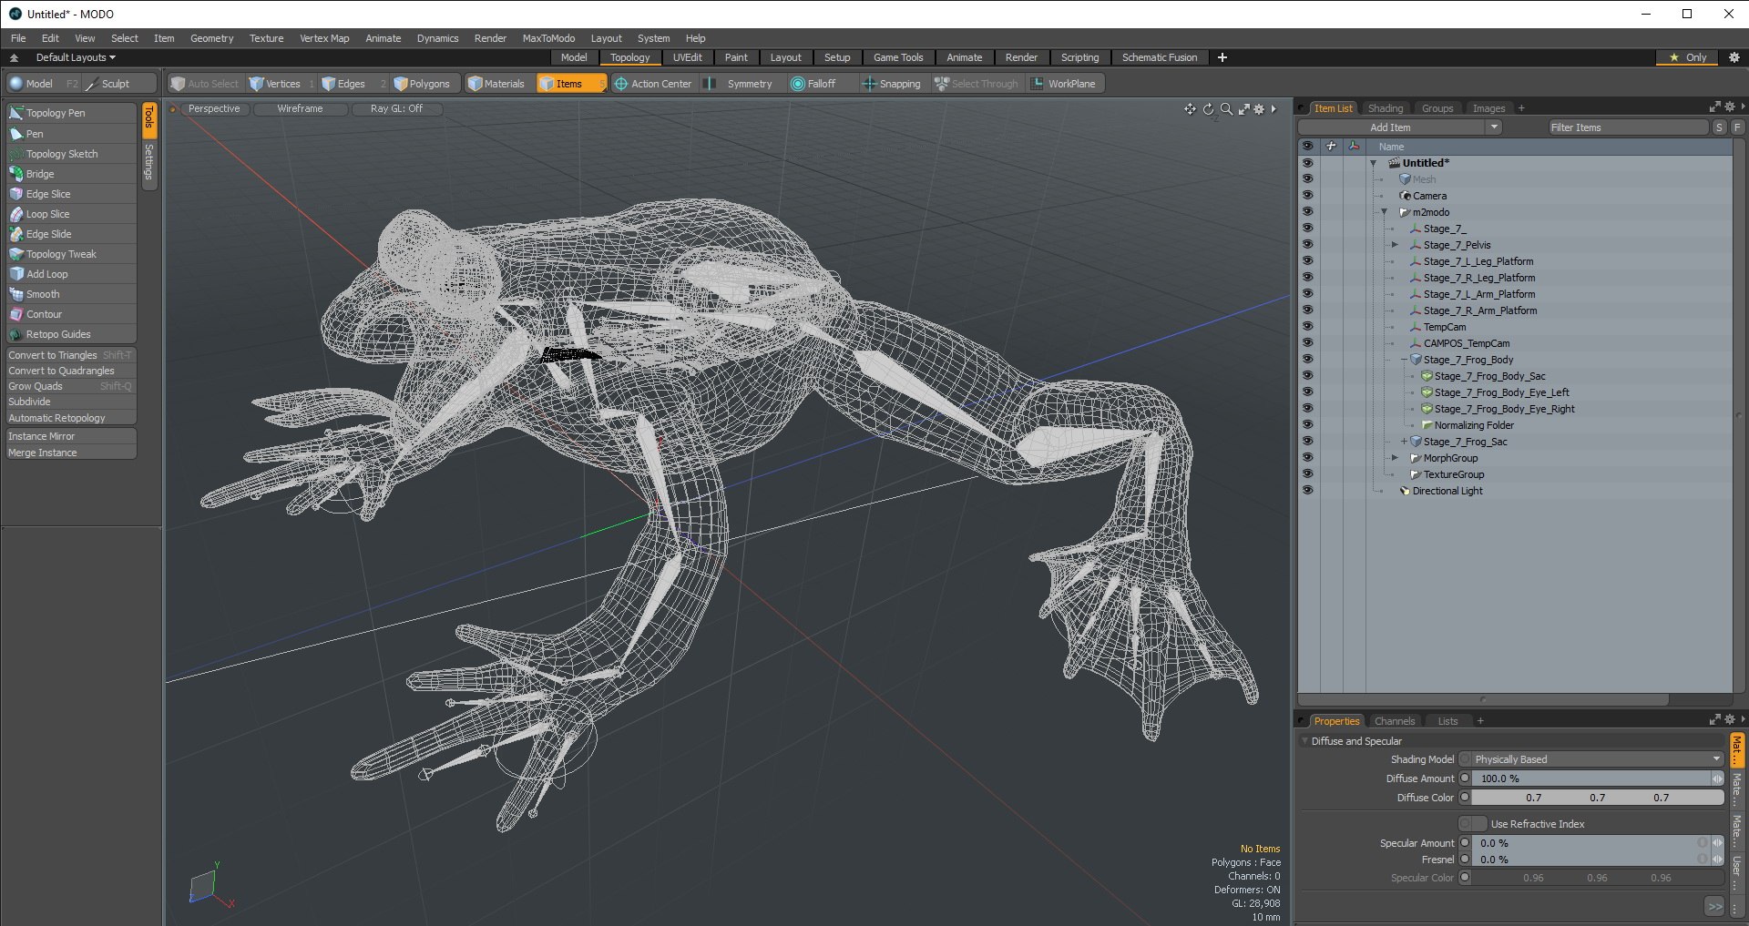Open the Default Layouts dropdown
Screen dimensions: 1749x926
[x=76, y=57]
